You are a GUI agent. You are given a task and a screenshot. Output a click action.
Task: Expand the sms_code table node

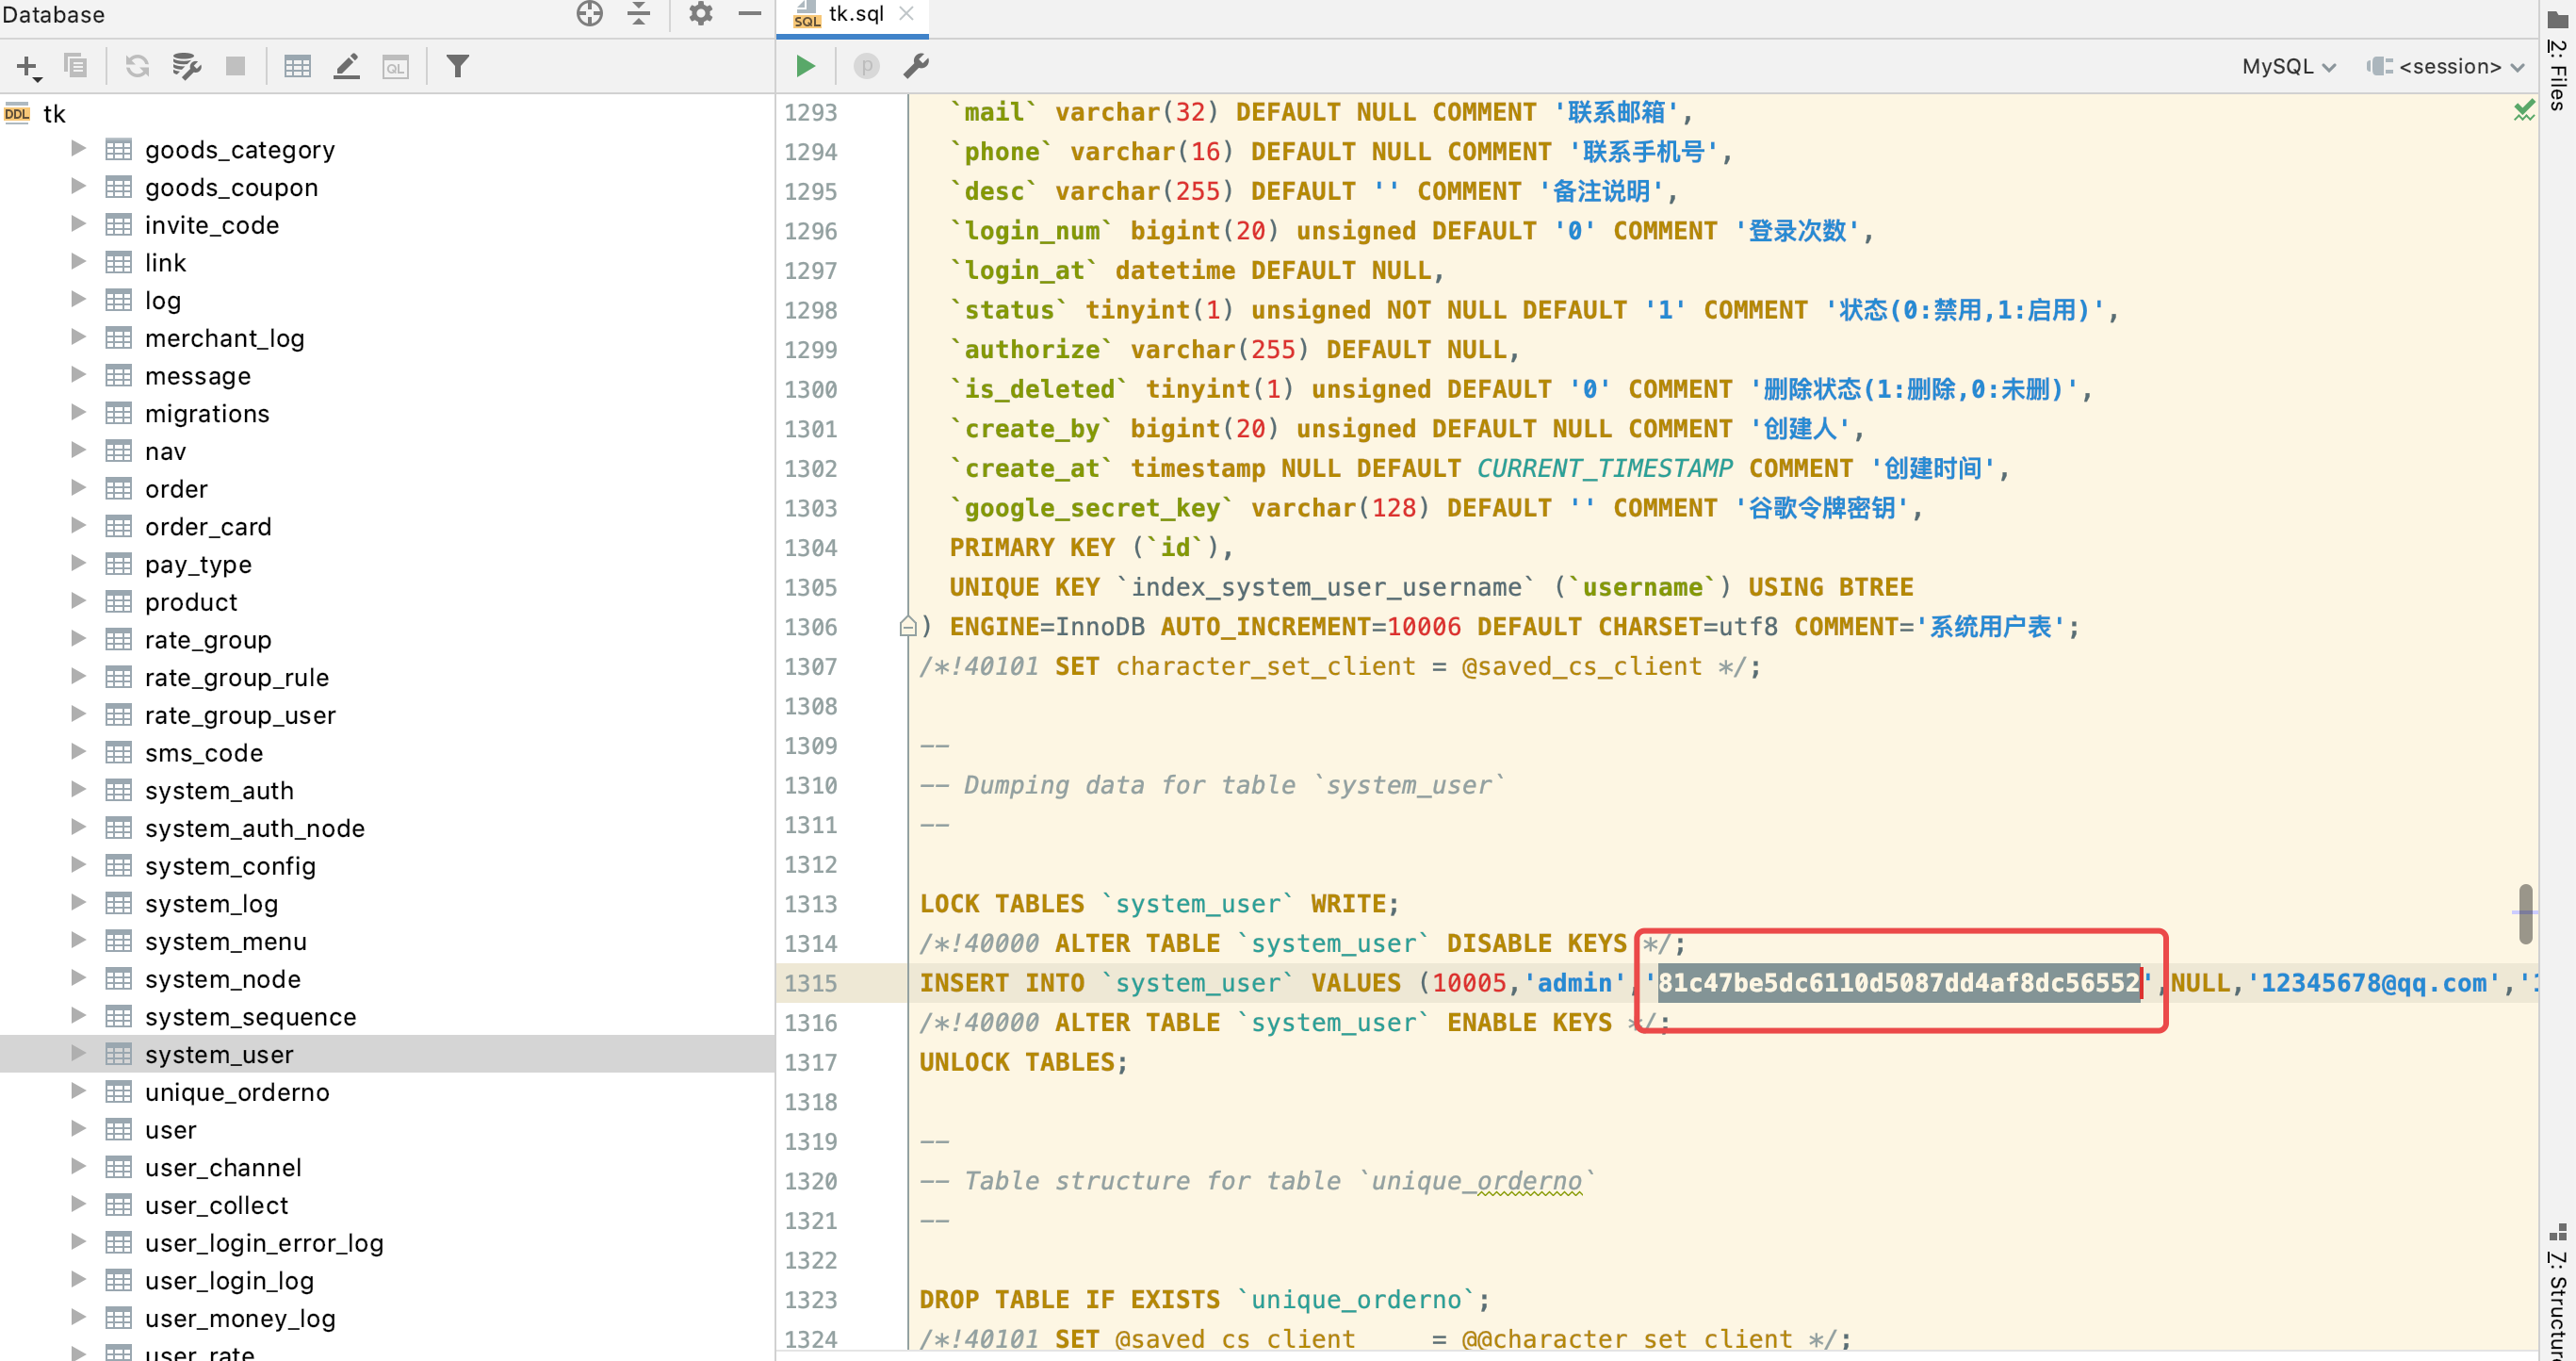78,752
